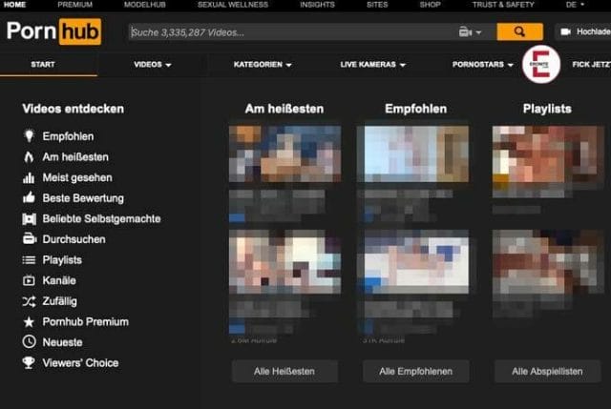Click the clock icon beside Neueste
Viewport: 611px width, 409px height.
pyautogui.click(x=29, y=342)
